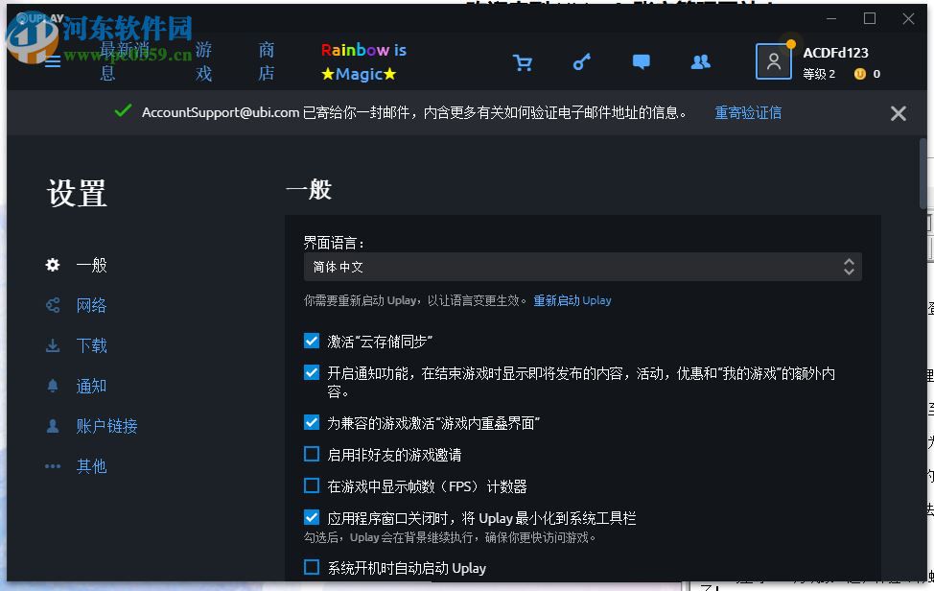Image resolution: width=934 pixels, height=591 pixels.
Task: Switch to the 游戏 menu
Action: pyautogui.click(x=201, y=61)
